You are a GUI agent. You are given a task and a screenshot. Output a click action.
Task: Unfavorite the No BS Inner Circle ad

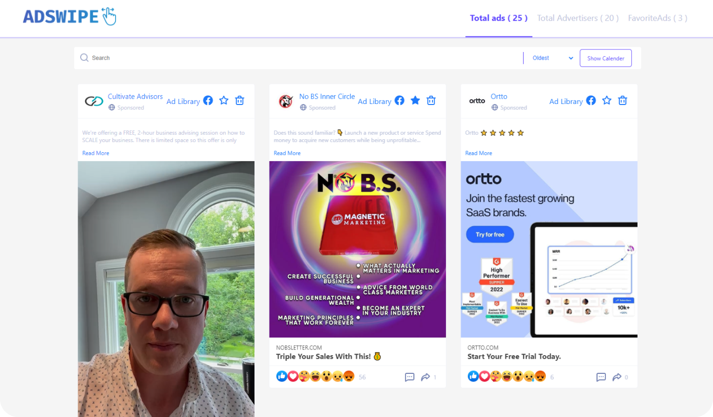pos(415,100)
